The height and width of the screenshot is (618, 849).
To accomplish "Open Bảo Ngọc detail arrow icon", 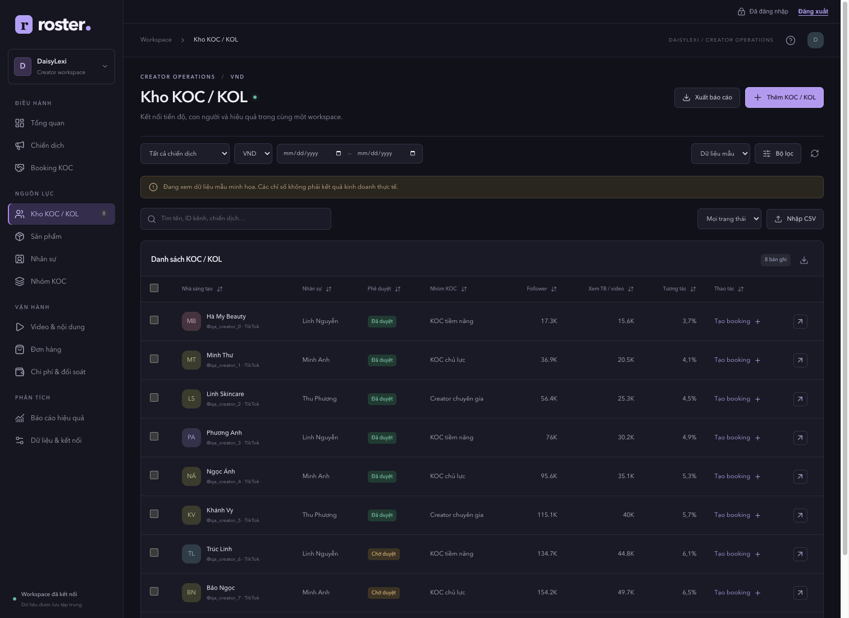I will pyautogui.click(x=800, y=593).
